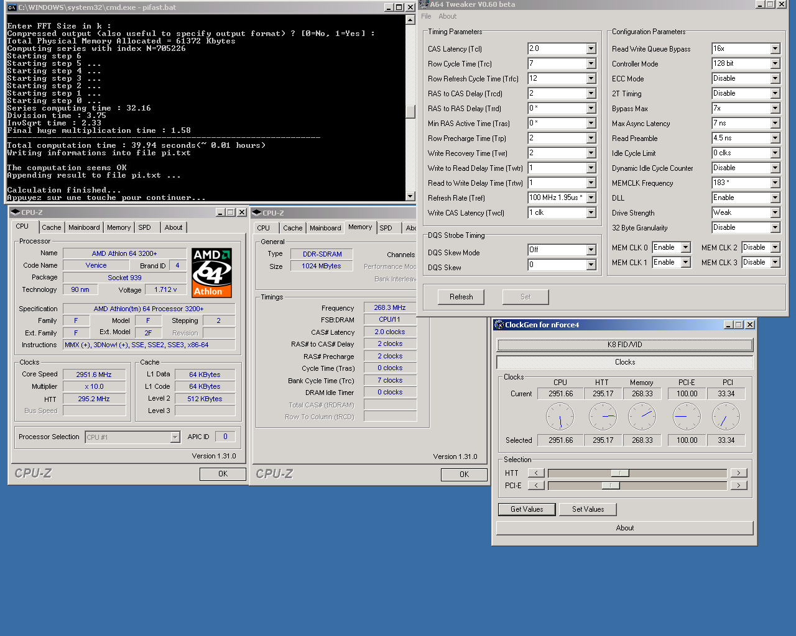
Task: Click the HTT slider left arrow in ClockGen
Action: point(536,473)
